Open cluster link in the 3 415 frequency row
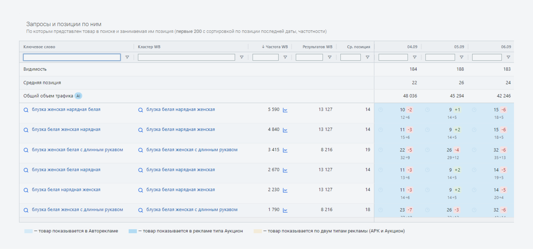Image resolution: width=533 pixels, height=249 pixels. click(192, 150)
